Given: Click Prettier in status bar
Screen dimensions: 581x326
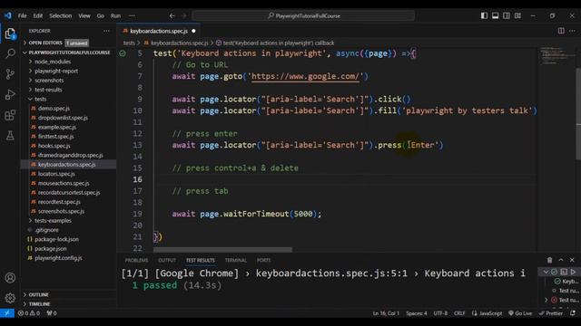Looking at the screenshot, I should click(x=551, y=313).
